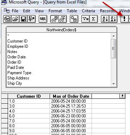This screenshot has width=130, height=135.
Task: Open the File menu
Action: click(15, 11)
